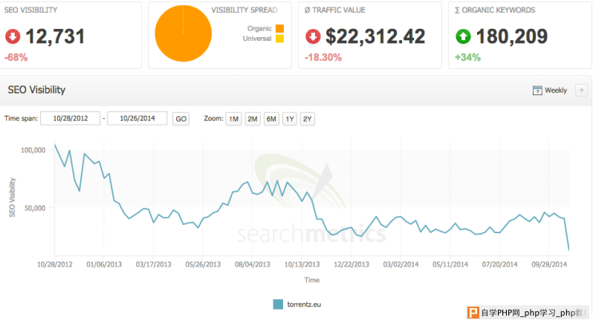Click the calendar icon next to Weekly
This screenshot has height=323, width=593.
pos(537,91)
